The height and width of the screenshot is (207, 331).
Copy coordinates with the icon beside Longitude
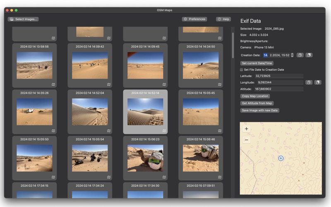click(309, 82)
